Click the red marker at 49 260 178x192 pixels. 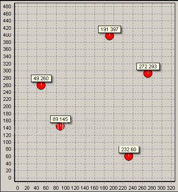[x=41, y=85]
